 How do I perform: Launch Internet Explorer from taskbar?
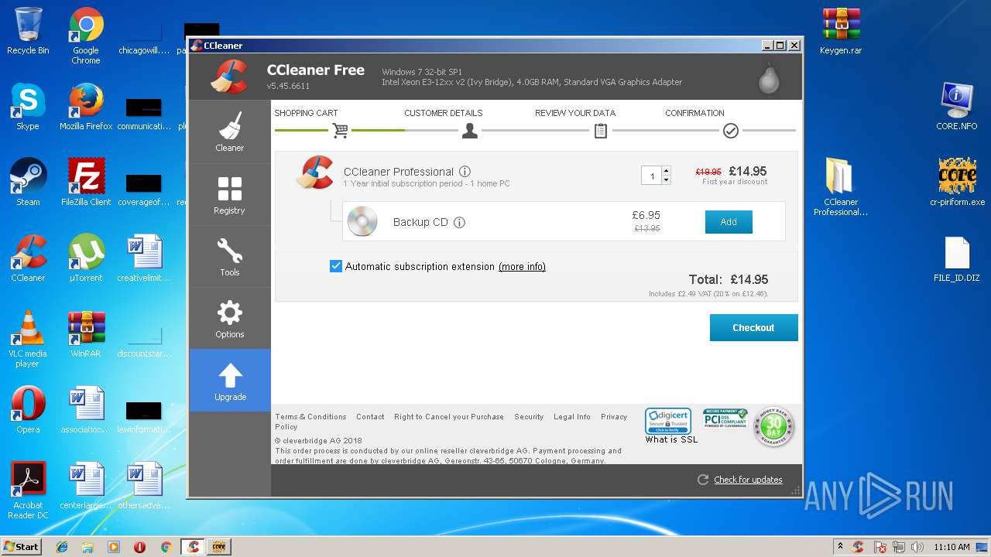click(63, 547)
